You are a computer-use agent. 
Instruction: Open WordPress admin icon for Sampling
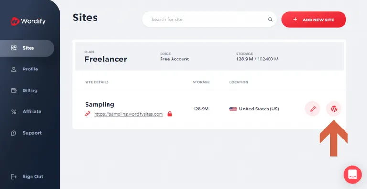tap(334, 109)
